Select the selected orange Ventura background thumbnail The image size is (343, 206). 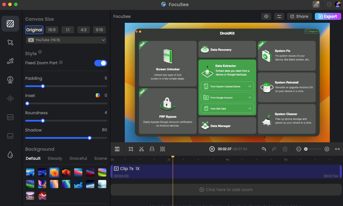tap(54, 172)
